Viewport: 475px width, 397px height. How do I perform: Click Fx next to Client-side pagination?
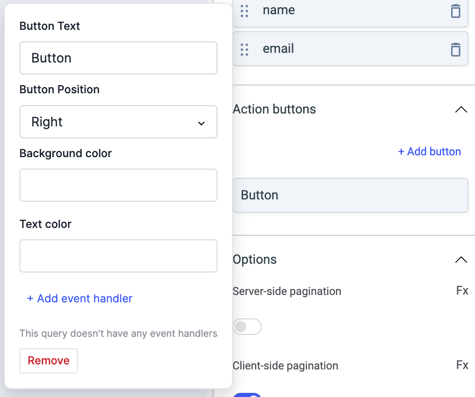(x=462, y=365)
